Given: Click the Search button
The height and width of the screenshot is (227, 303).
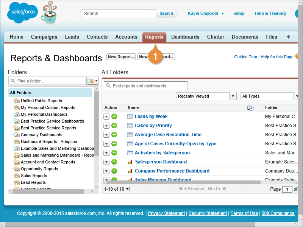Looking at the screenshot, I should 166,14.
